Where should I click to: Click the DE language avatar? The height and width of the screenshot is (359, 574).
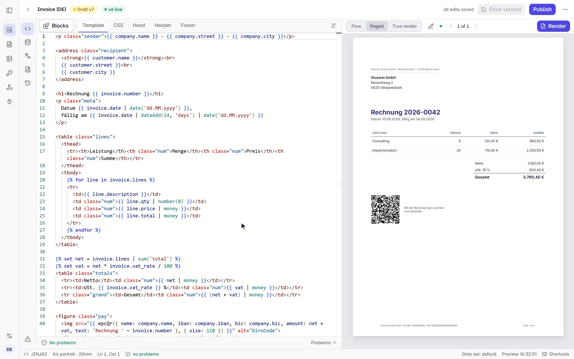[x=9, y=349]
